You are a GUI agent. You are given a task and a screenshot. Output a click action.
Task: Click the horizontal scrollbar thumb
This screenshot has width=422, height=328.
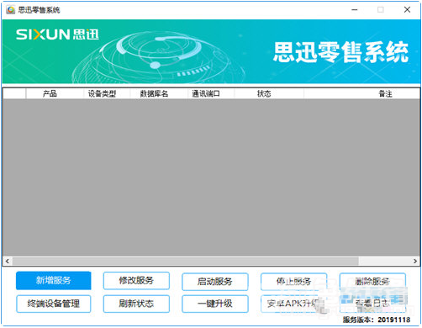pyautogui.click(x=185, y=261)
